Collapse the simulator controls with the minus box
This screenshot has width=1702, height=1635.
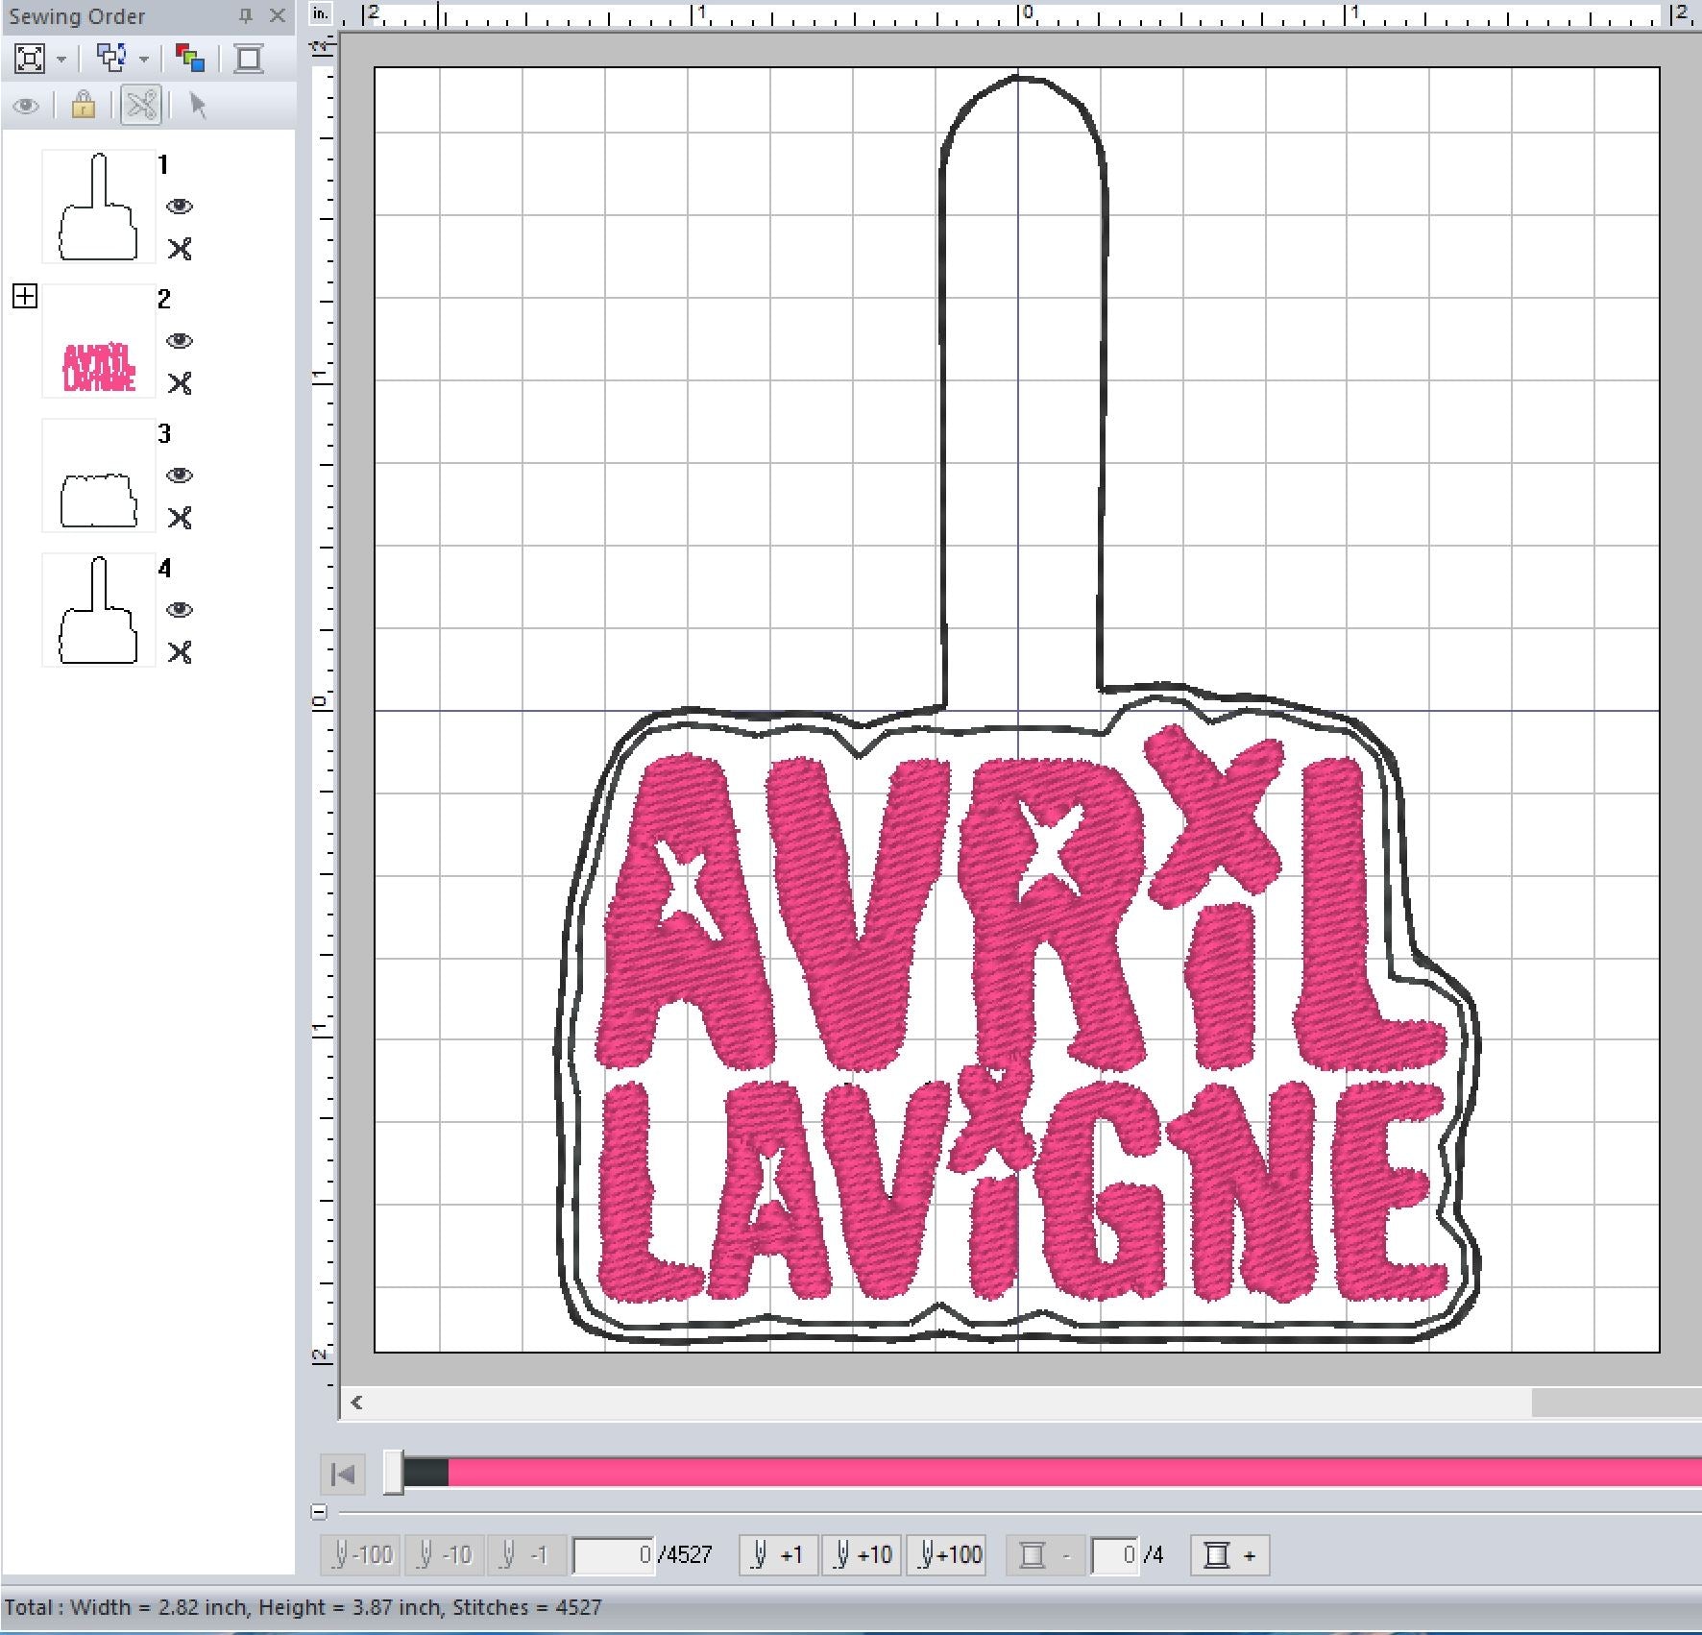click(x=319, y=1512)
